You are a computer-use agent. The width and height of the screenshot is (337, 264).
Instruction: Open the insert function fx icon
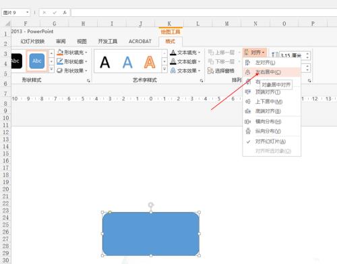(65, 13)
